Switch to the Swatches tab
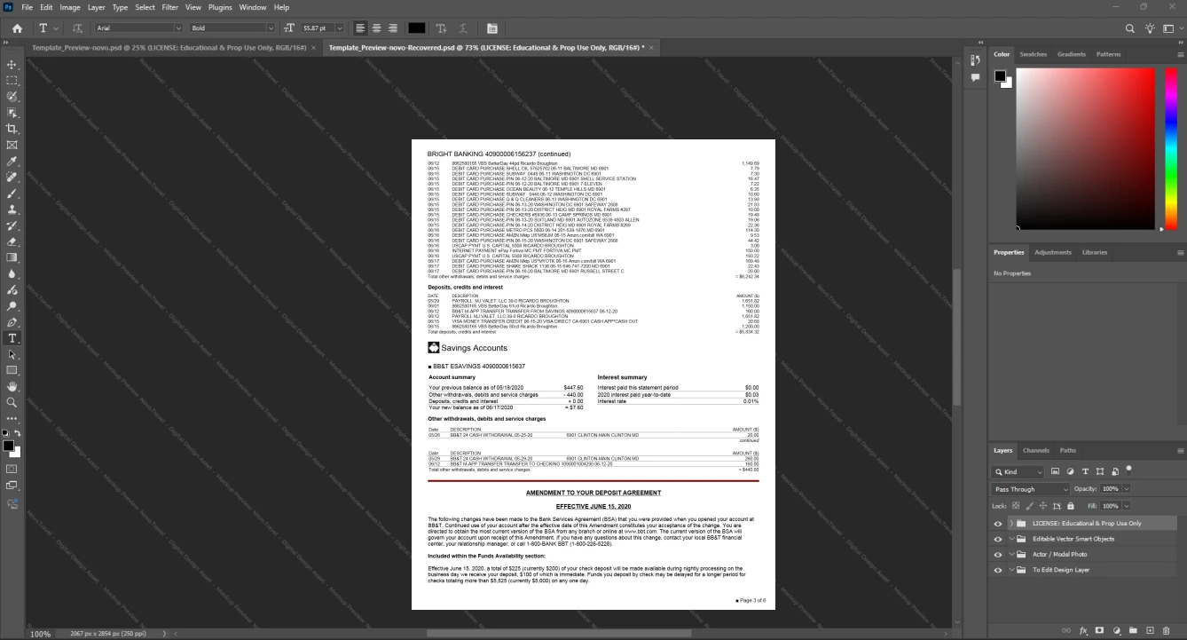Image resolution: width=1187 pixels, height=640 pixels. tap(1033, 54)
